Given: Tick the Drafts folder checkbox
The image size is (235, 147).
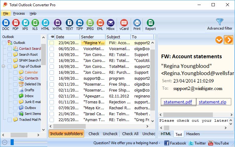Looking at the screenshot, I should point(15,90).
